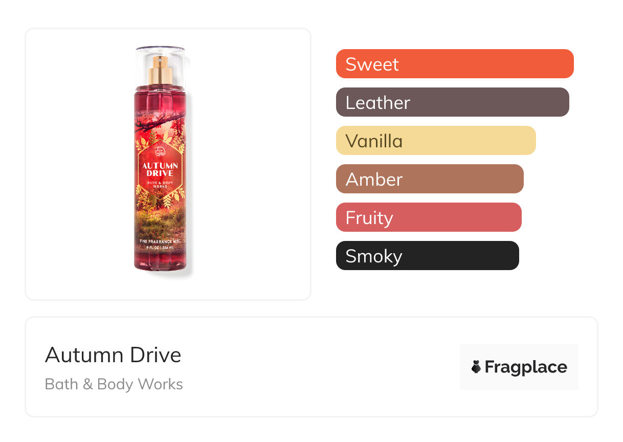
Task: Click the Sweet accord bar
Action: click(455, 64)
